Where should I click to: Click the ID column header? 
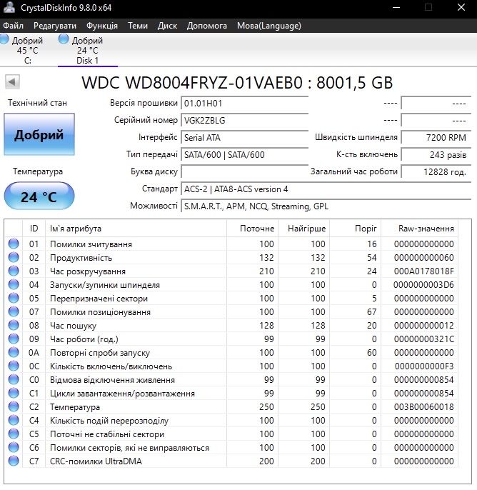(34, 229)
